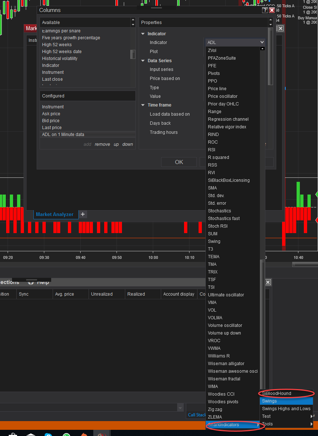
Task: Choose Swings Highs and Lows entry
Action: (286, 409)
